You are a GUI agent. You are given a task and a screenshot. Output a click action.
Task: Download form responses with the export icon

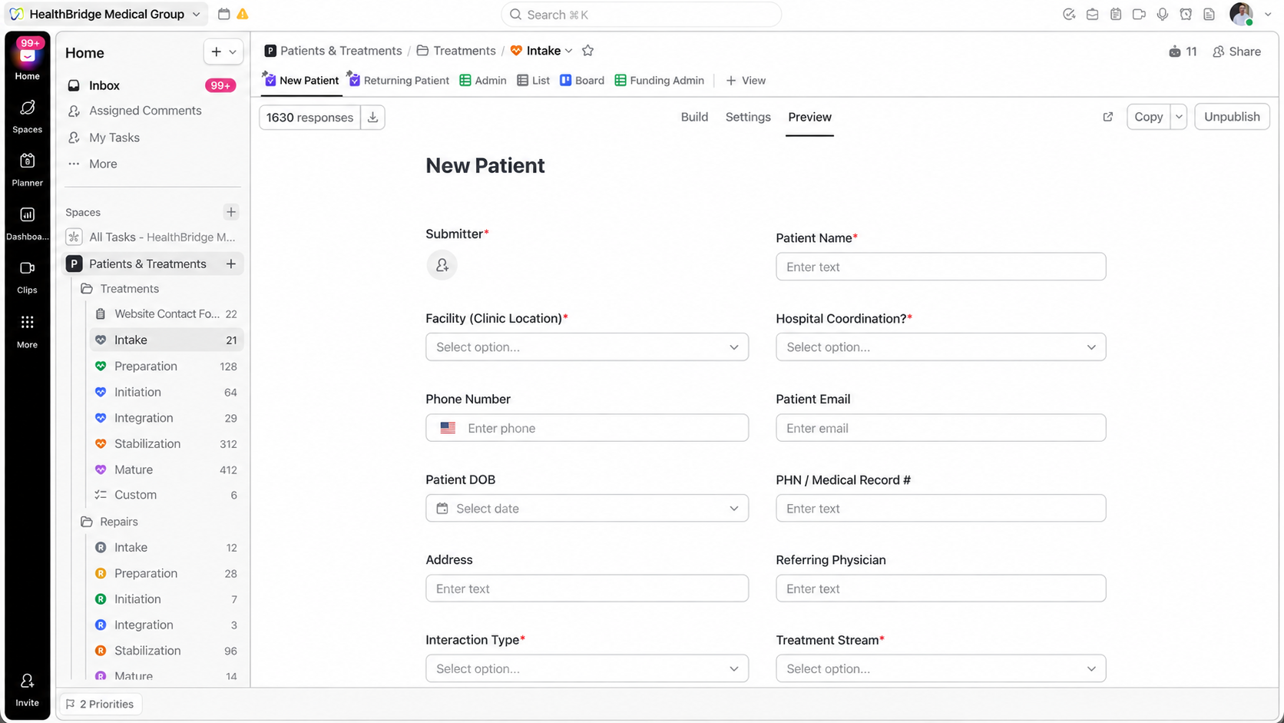(372, 118)
